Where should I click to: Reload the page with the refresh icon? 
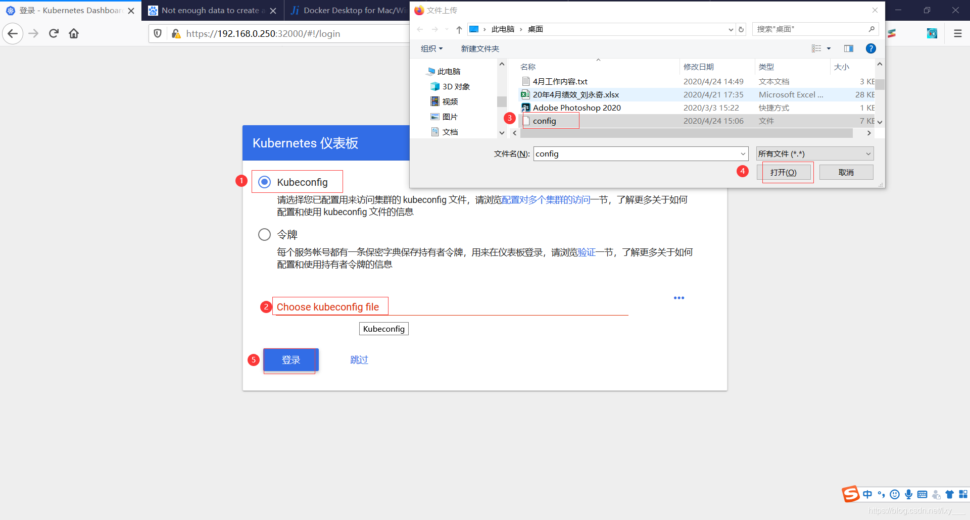(x=54, y=34)
